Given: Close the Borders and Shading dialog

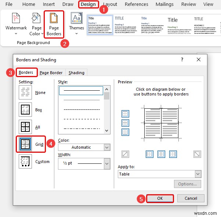Looking at the screenshot, I should tap(199, 59).
